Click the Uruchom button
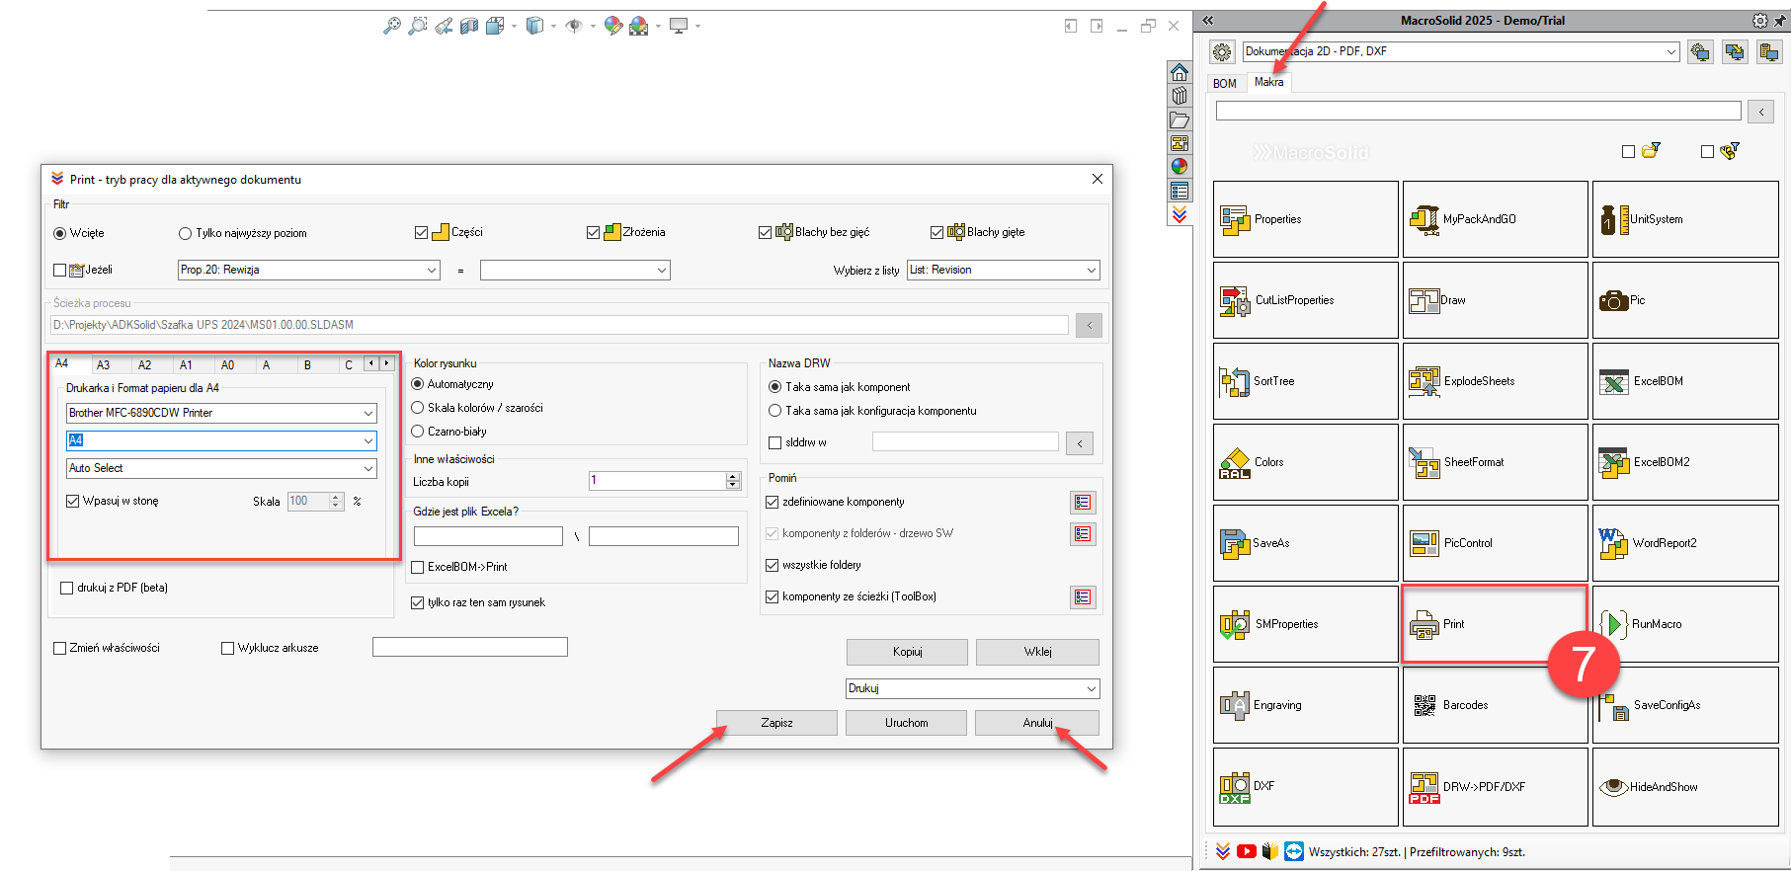Image resolution: width=1791 pixels, height=871 pixels. pos(907,723)
